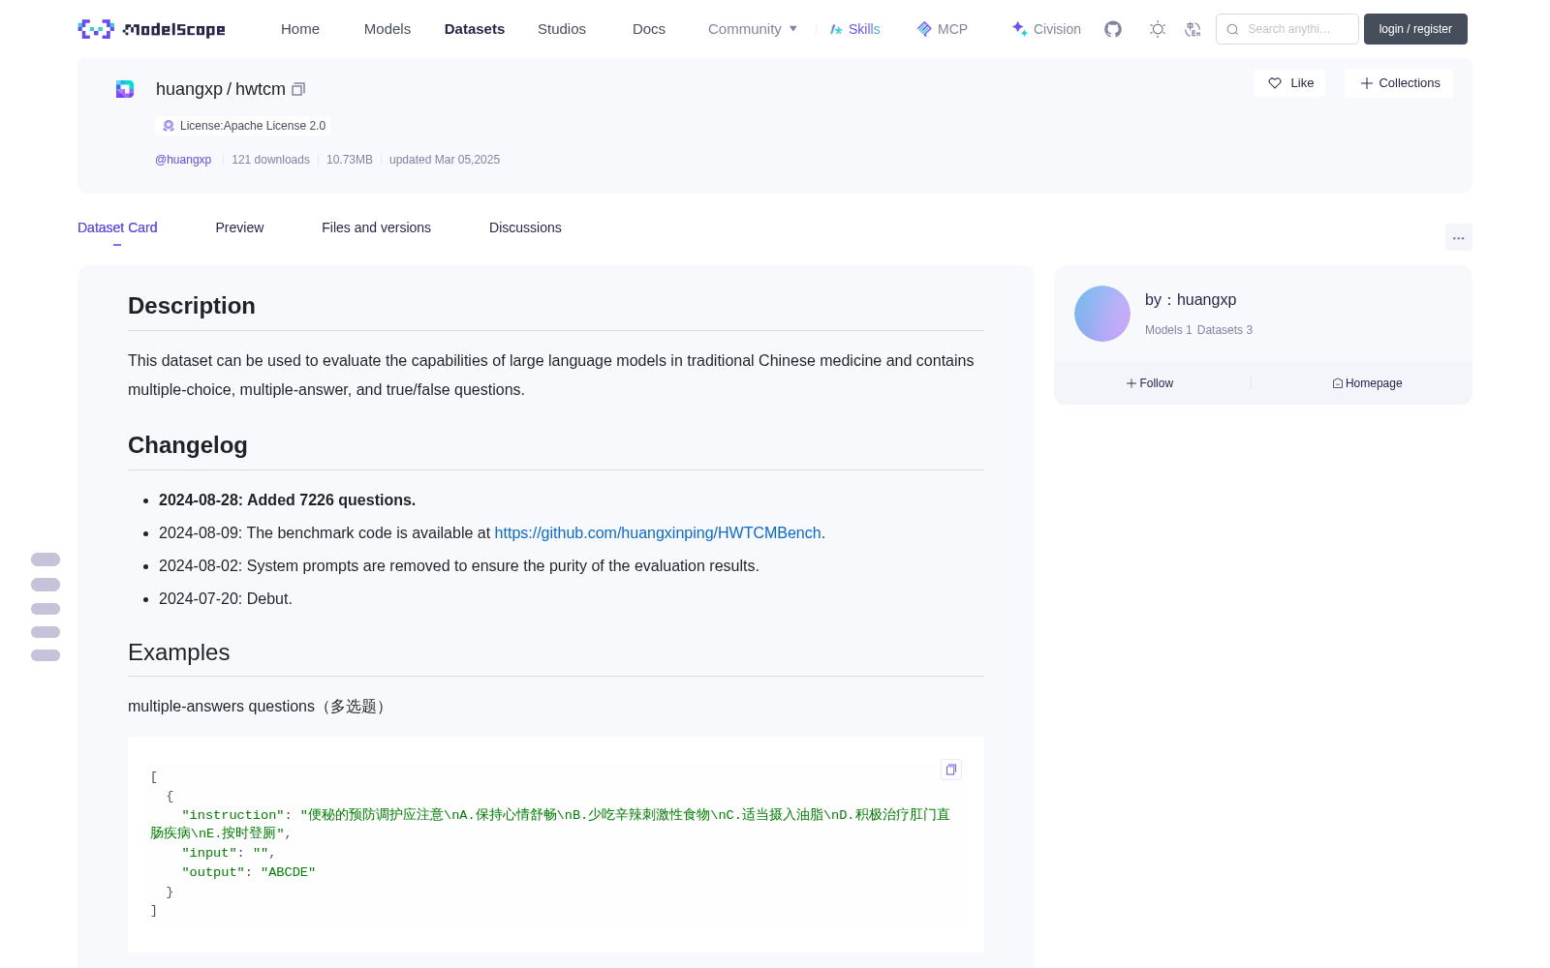
Task: Focus the search anything field
Action: [1287, 29]
